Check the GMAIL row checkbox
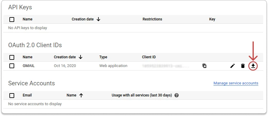This screenshot has width=268, height=116. 12,66
